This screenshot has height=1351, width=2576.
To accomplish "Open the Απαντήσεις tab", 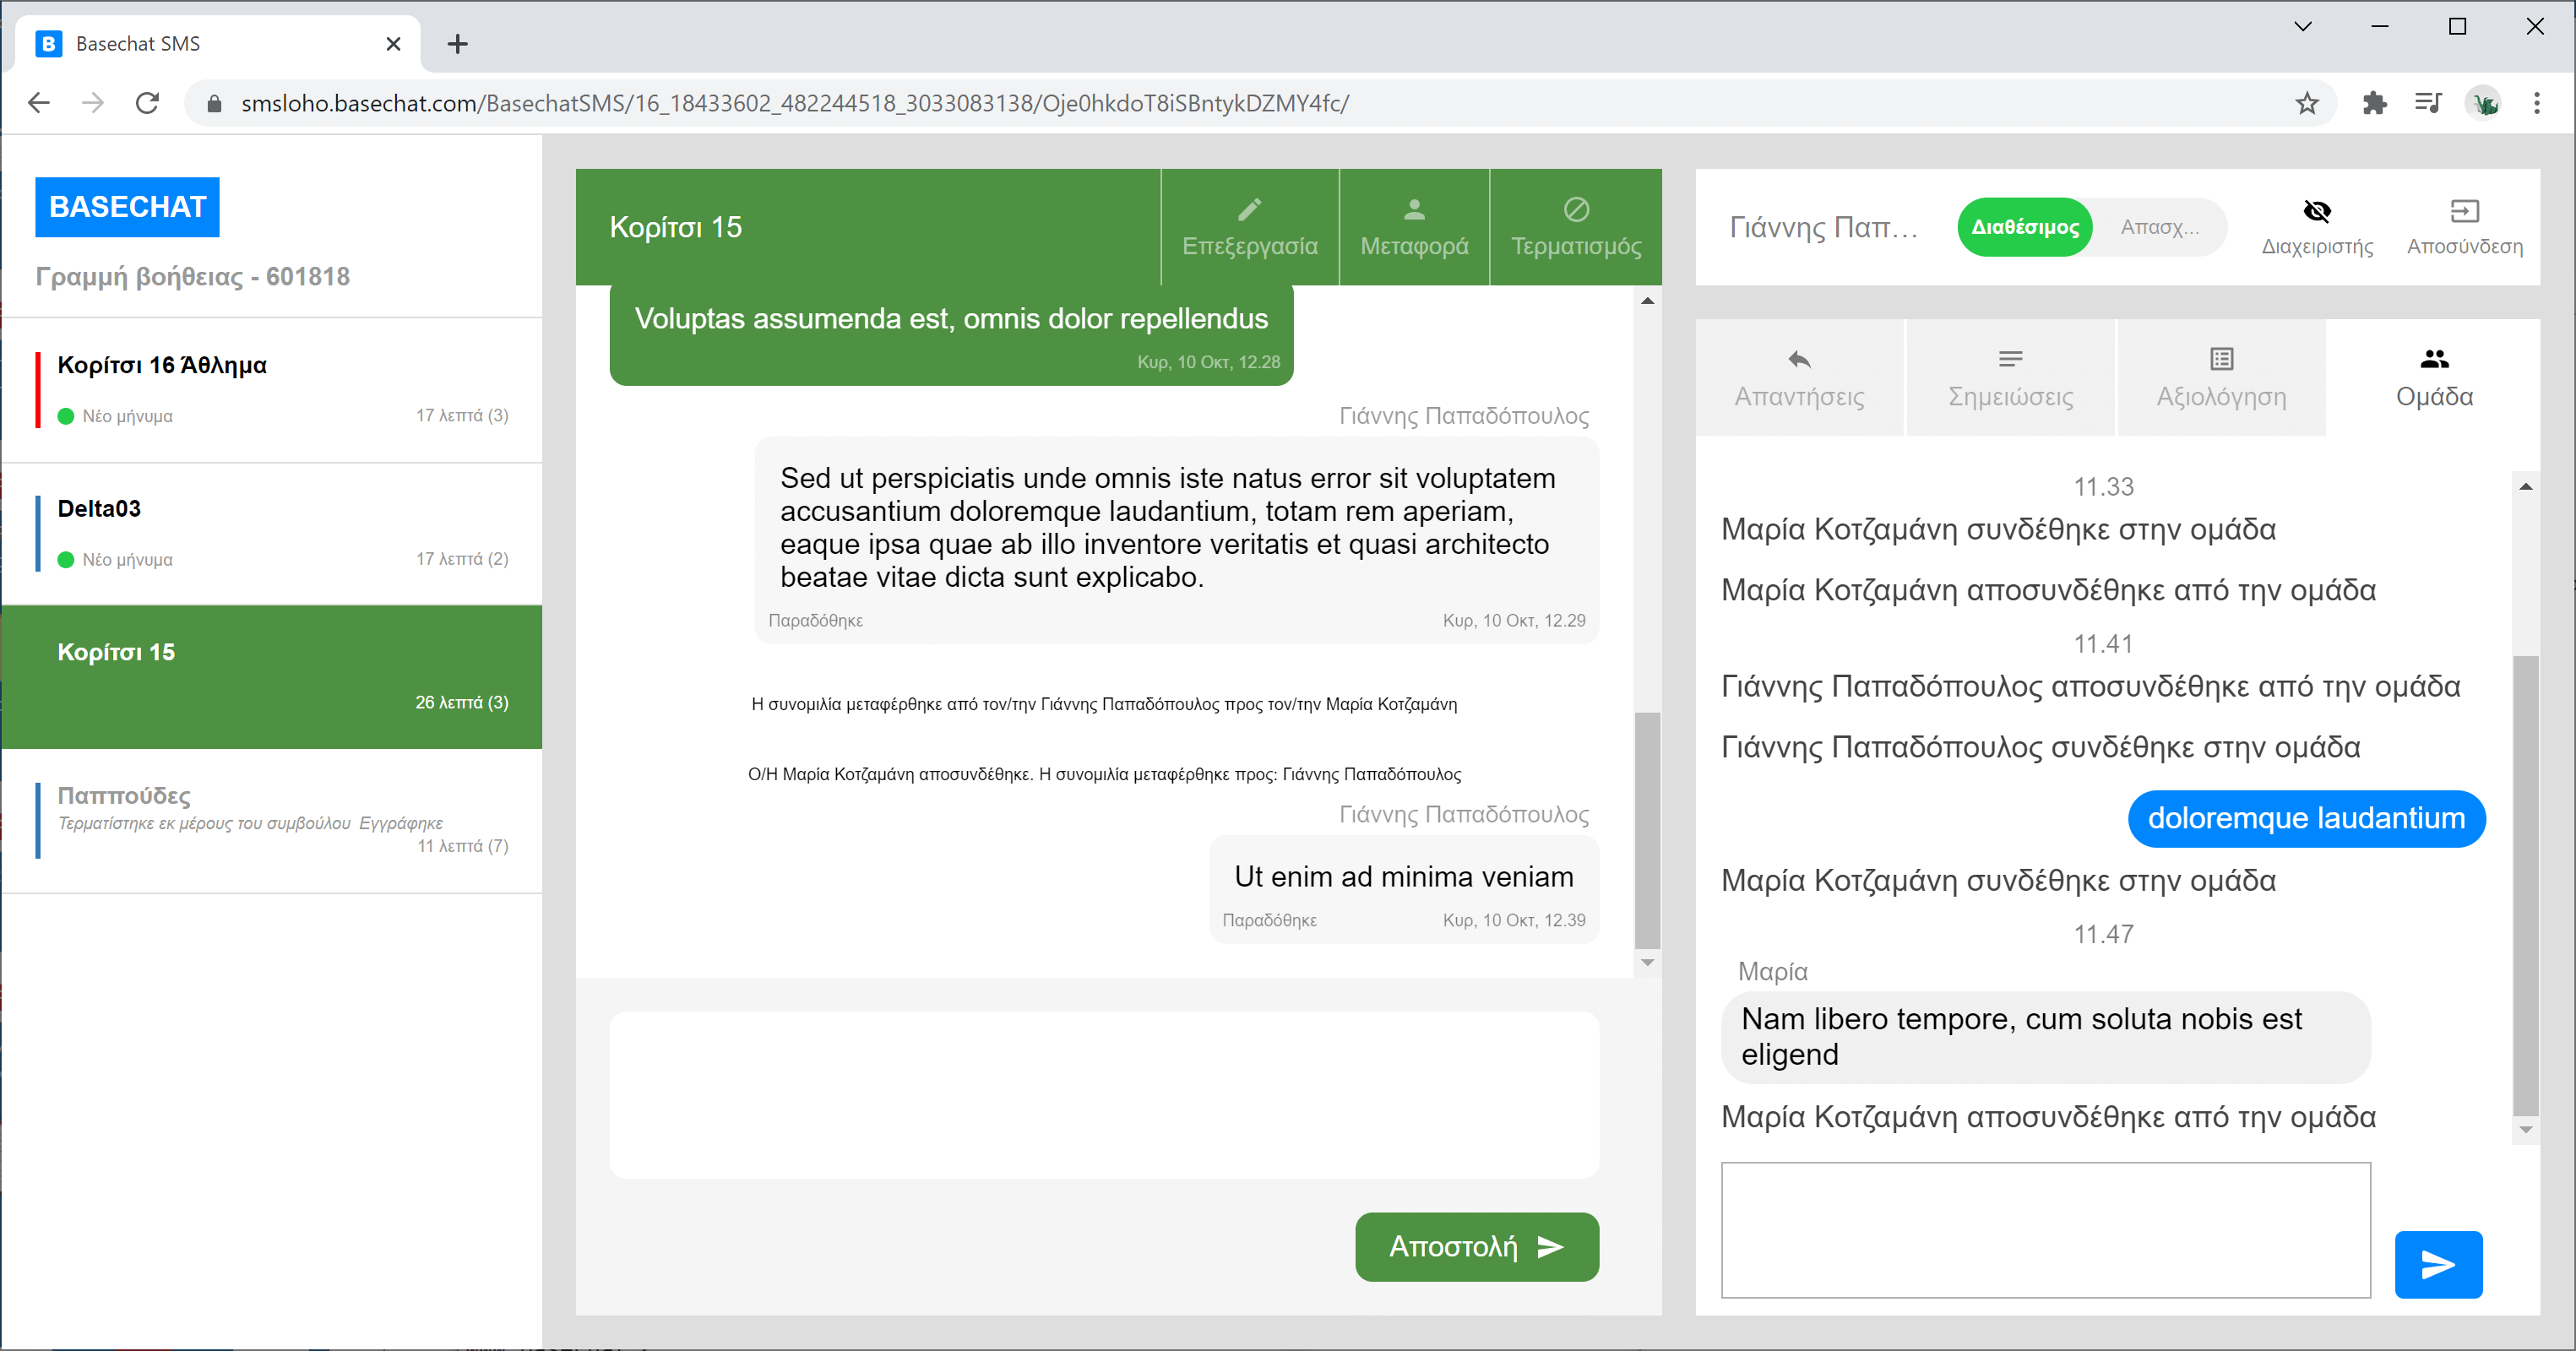I will (1799, 378).
